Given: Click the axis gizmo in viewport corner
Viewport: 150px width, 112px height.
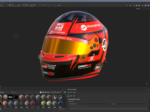Looking at the screenshot, I should click(147, 83).
